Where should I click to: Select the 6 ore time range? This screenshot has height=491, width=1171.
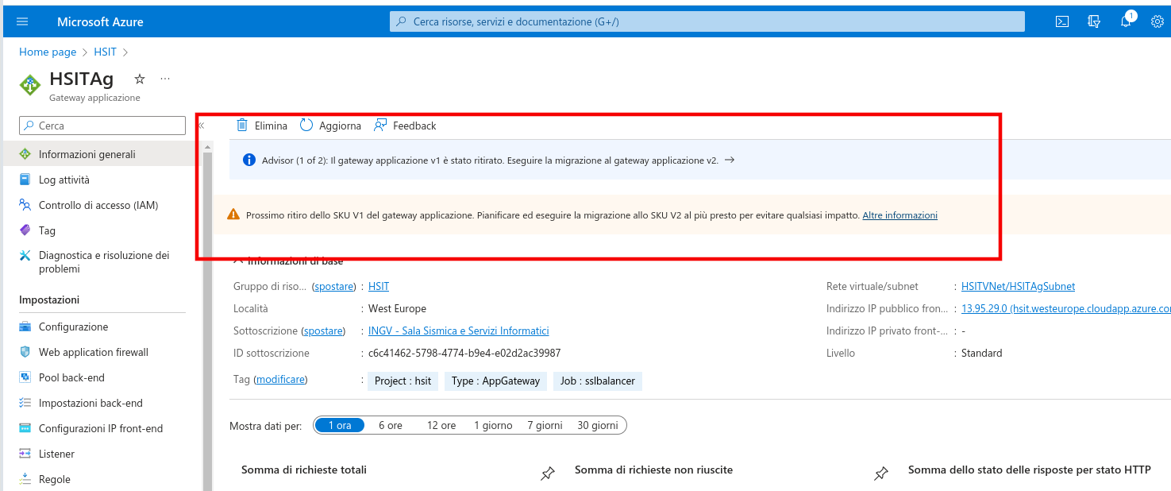click(391, 425)
